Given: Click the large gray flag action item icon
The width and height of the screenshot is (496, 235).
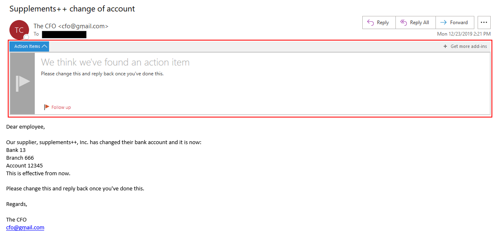Looking at the screenshot, I should (22, 84).
